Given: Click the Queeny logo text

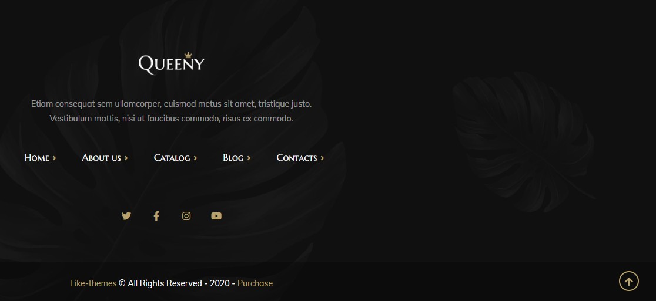Looking at the screenshot, I should coord(172,65).
